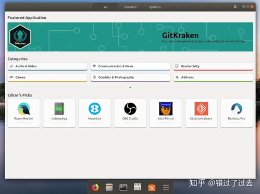Launch Firefox from the dock
The width and height of the screenshot is (260, 194).
[x=95, y=187]
